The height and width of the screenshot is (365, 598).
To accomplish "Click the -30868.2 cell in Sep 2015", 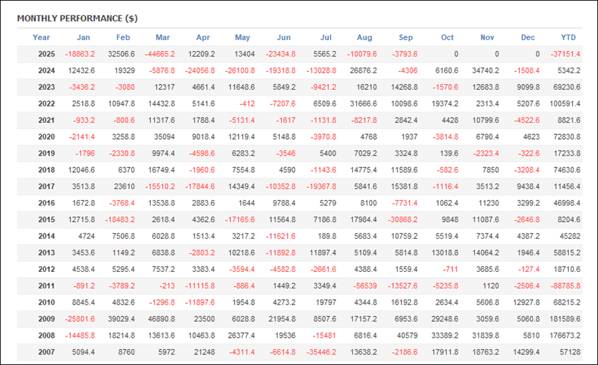I will [403, 220].
